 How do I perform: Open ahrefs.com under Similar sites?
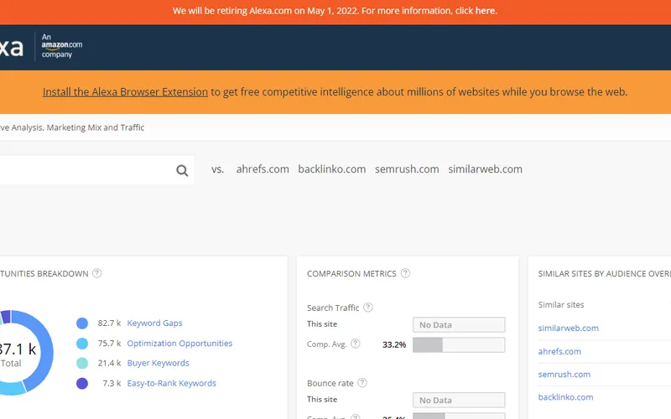pos(559,351)
